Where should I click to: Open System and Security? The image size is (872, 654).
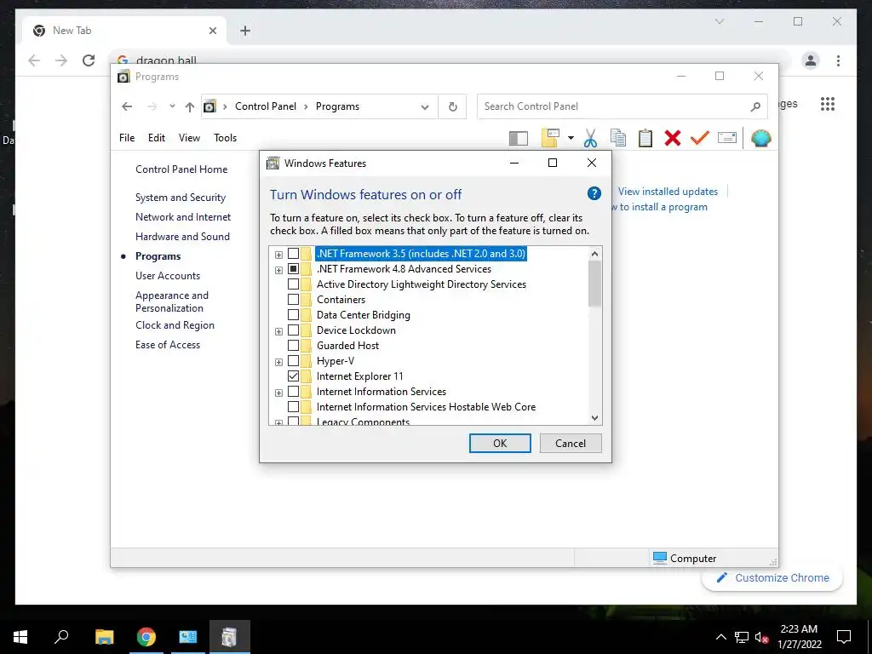click(181, 198)
